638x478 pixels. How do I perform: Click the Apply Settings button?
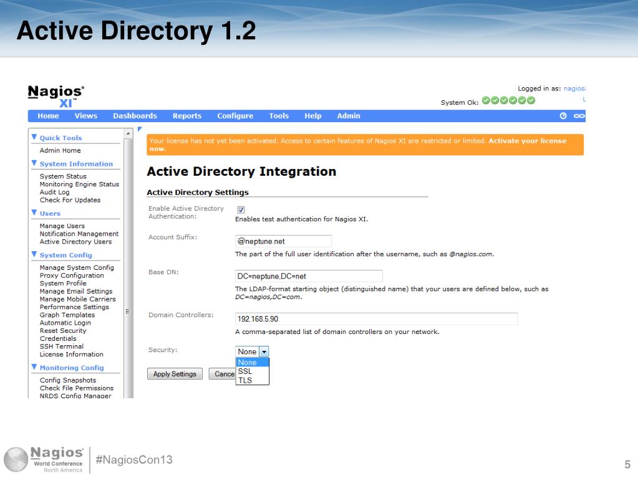(175, 374)
